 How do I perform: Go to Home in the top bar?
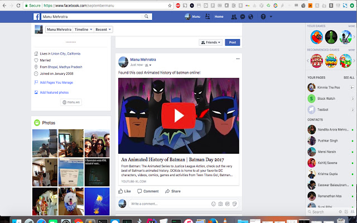(x=219, y=17)
